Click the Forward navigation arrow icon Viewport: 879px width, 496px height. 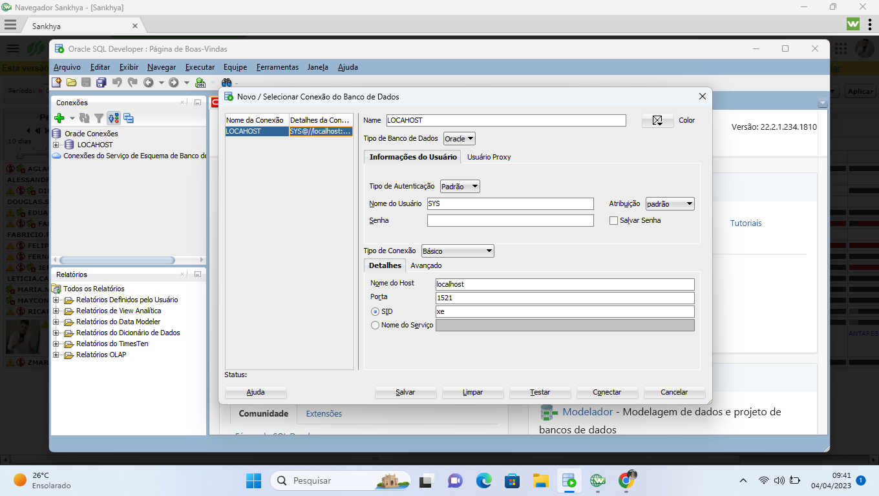click(x=173, y=82)
